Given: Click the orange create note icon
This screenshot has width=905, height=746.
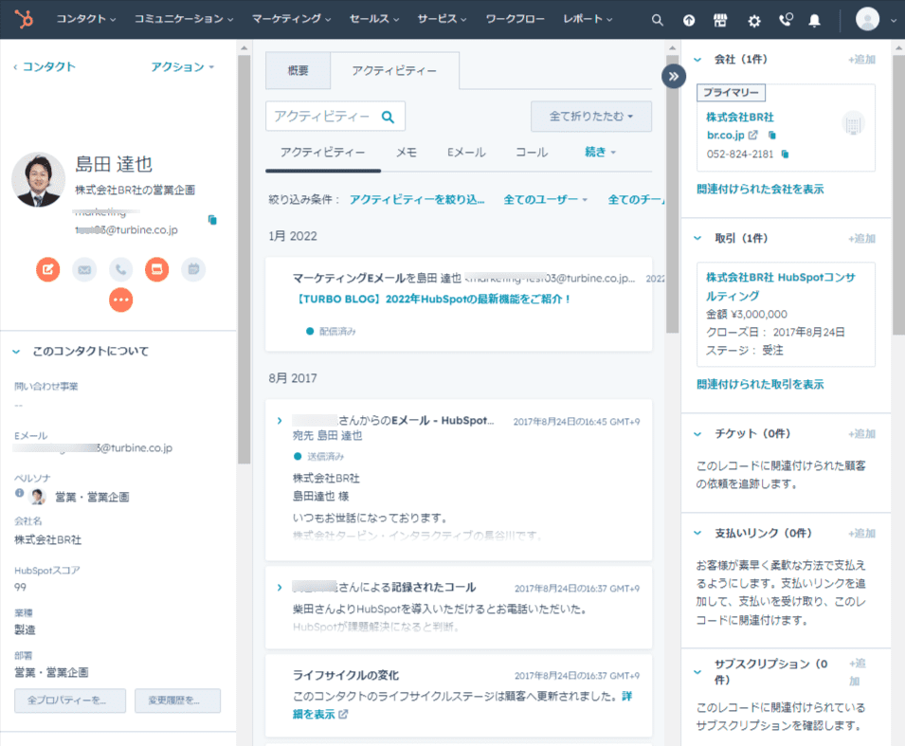Looking at the screenshot, I should pyautogui.click(x=48, y=269).
